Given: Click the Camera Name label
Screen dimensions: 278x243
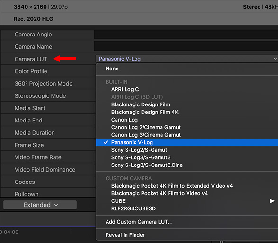Looking at the screenshot, I should click(33, 47).
